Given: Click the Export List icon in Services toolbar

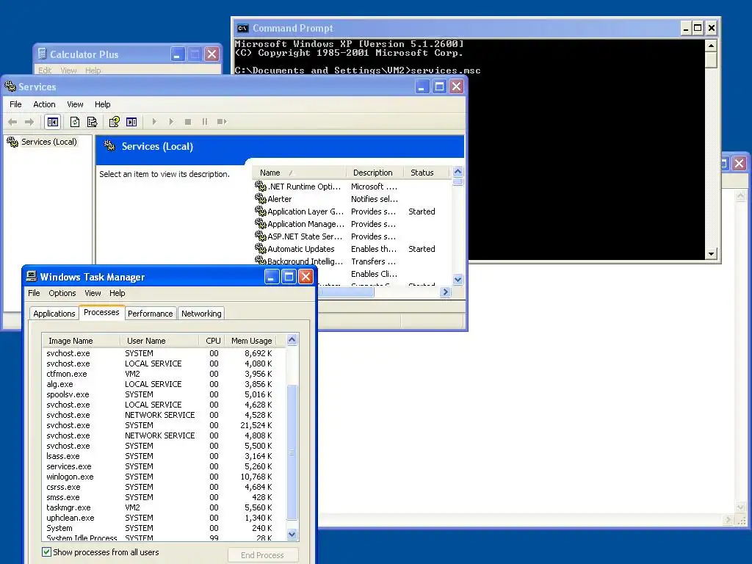Looking at the screenshot, I should pos(92,122).
